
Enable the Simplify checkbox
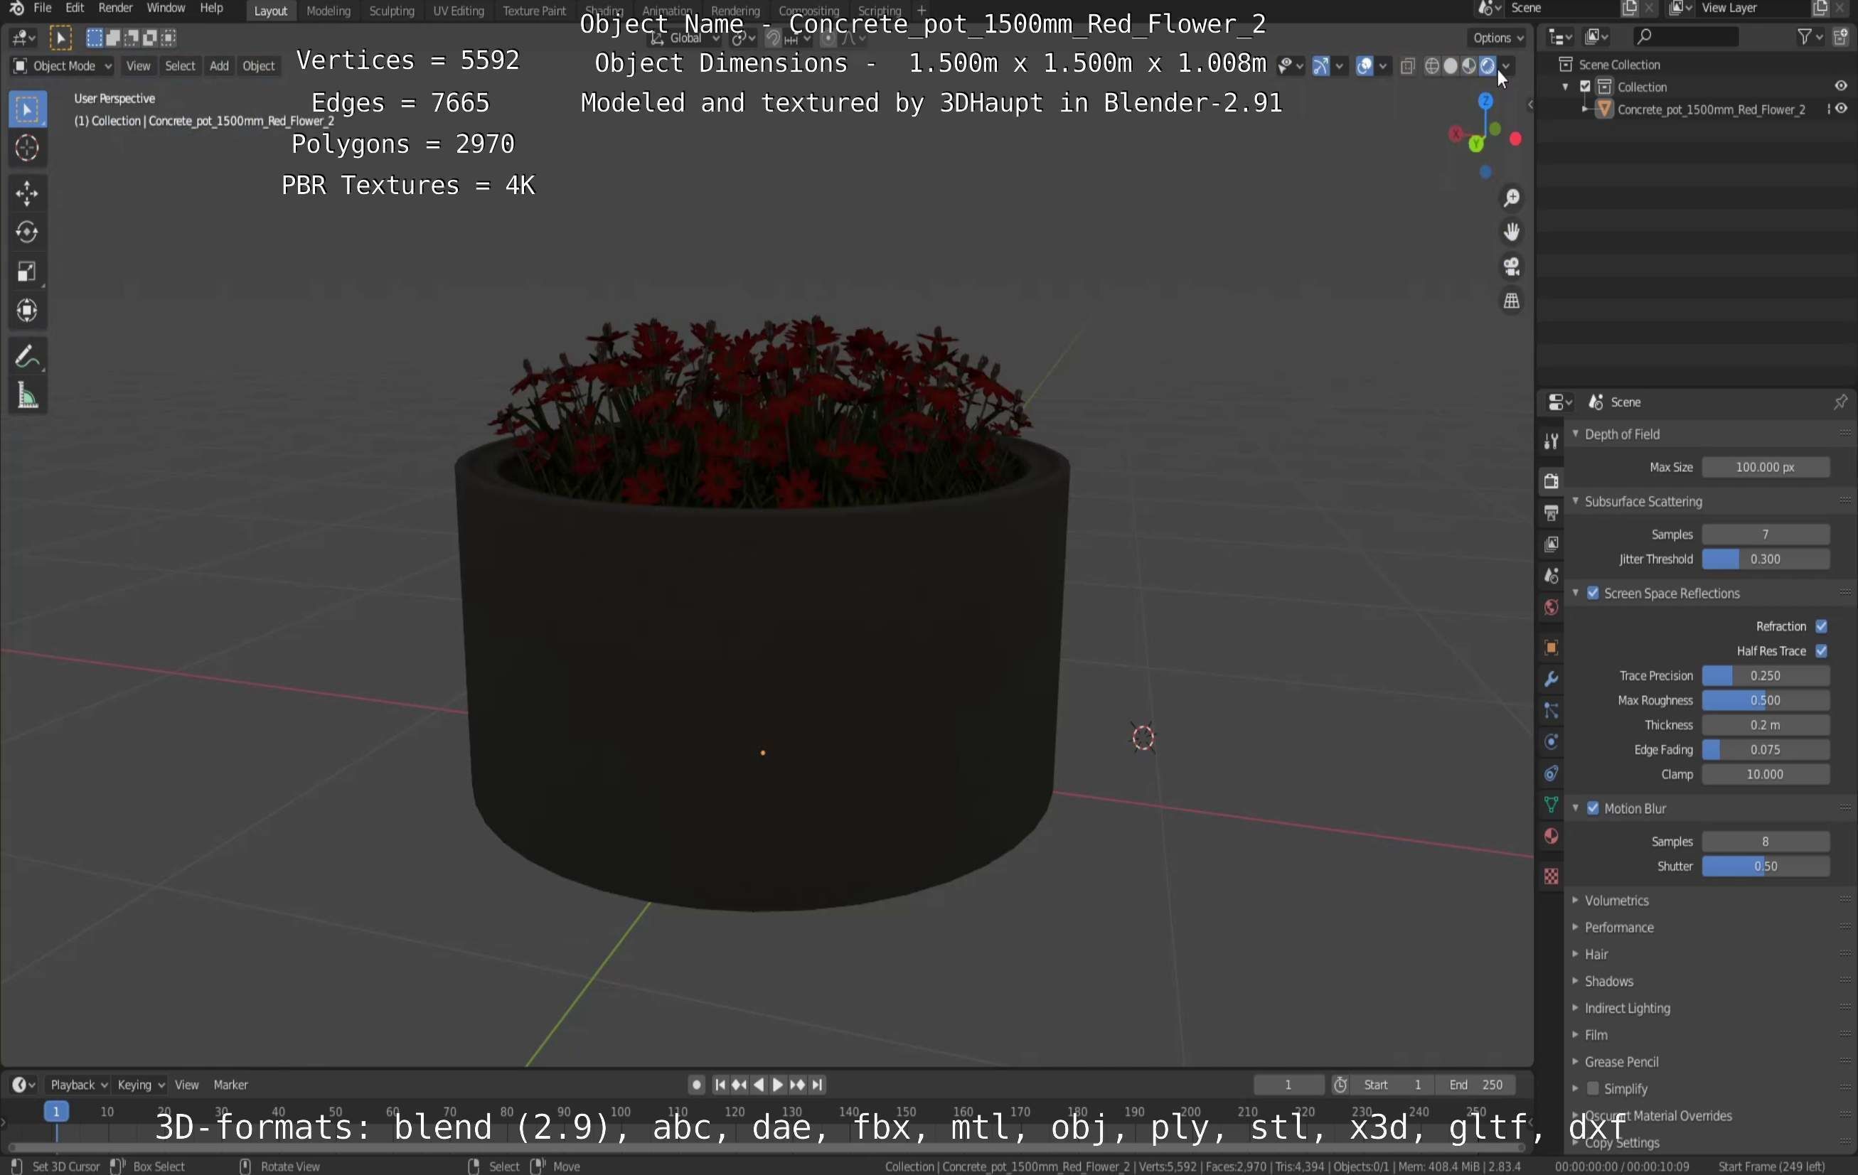click(x=1593, y=1088)
